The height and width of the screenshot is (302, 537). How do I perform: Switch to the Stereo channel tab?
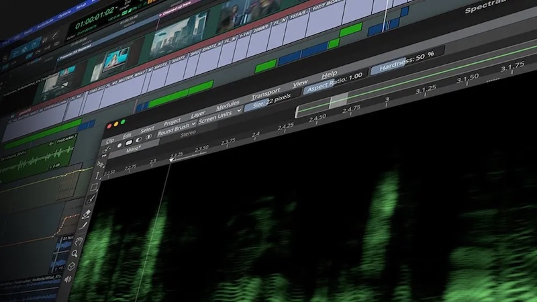pyautogui.click(x=188, y=133)
